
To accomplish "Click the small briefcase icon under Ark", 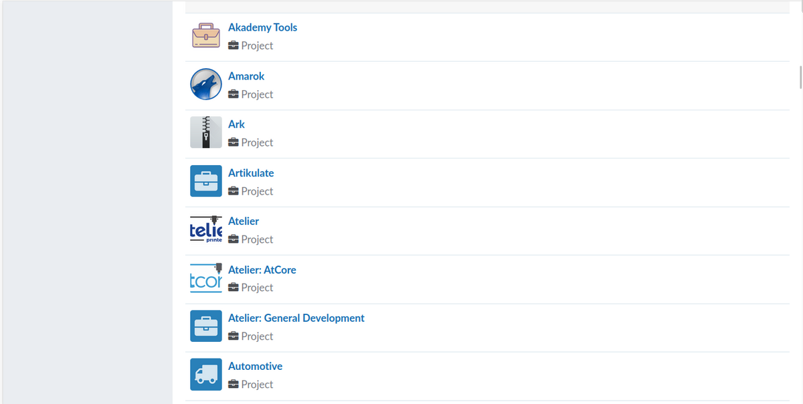I will (x=234, y=142).
